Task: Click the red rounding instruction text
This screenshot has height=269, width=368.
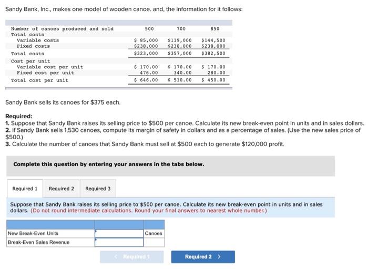Action: 149,211
